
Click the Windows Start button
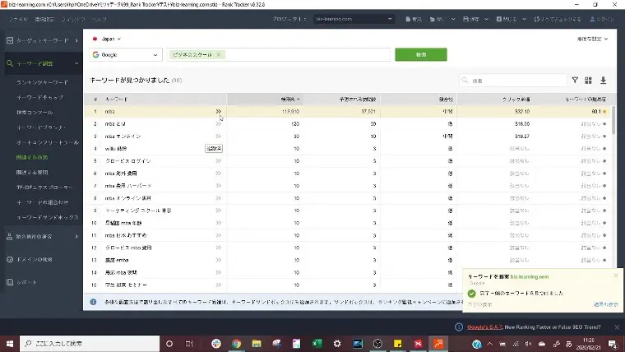12,343
